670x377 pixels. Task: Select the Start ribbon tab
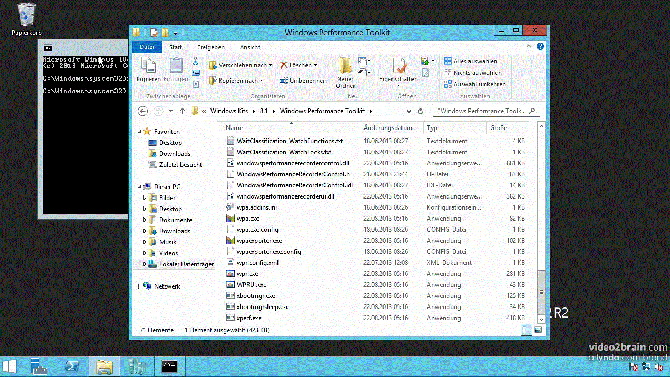[176, 47]
